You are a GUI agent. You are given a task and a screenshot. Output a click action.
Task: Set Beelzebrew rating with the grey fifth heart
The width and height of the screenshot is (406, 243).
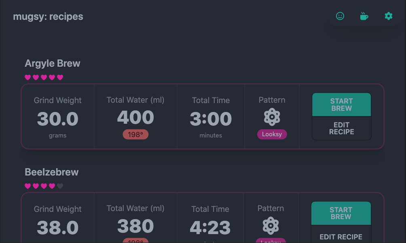(x=60, y=186)
